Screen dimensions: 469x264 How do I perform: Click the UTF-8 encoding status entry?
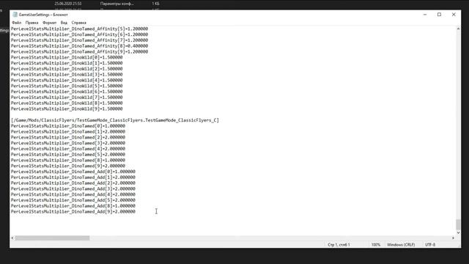coord(430,245)
